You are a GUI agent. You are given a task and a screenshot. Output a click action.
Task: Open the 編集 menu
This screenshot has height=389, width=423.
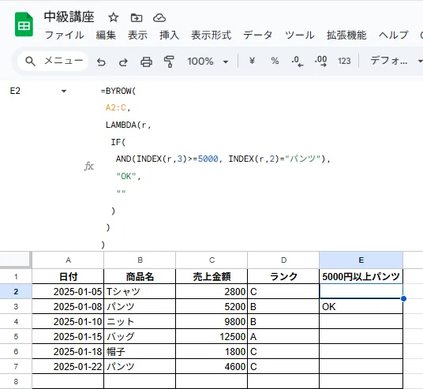pyautogui.click(x=106, y=35)
